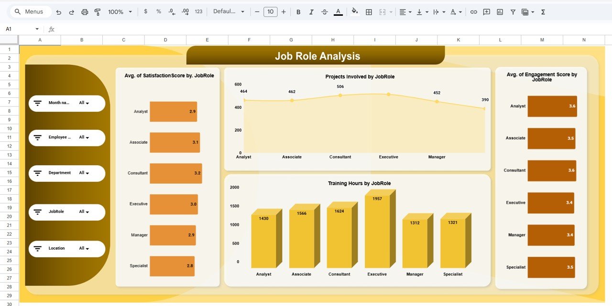This screenshot has width=612, height=306.
Task: Open the font selector showing Default
Action: tap(229, 11)
